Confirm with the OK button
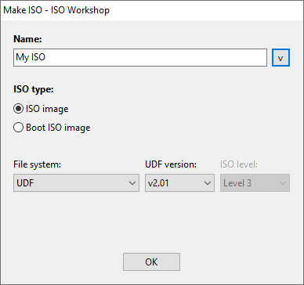The width and height of the screenshot is (304, 285). click(151, 262)
